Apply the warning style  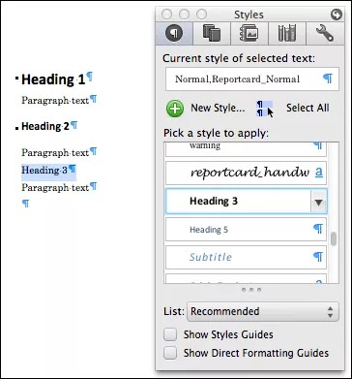tap(246, 149)
